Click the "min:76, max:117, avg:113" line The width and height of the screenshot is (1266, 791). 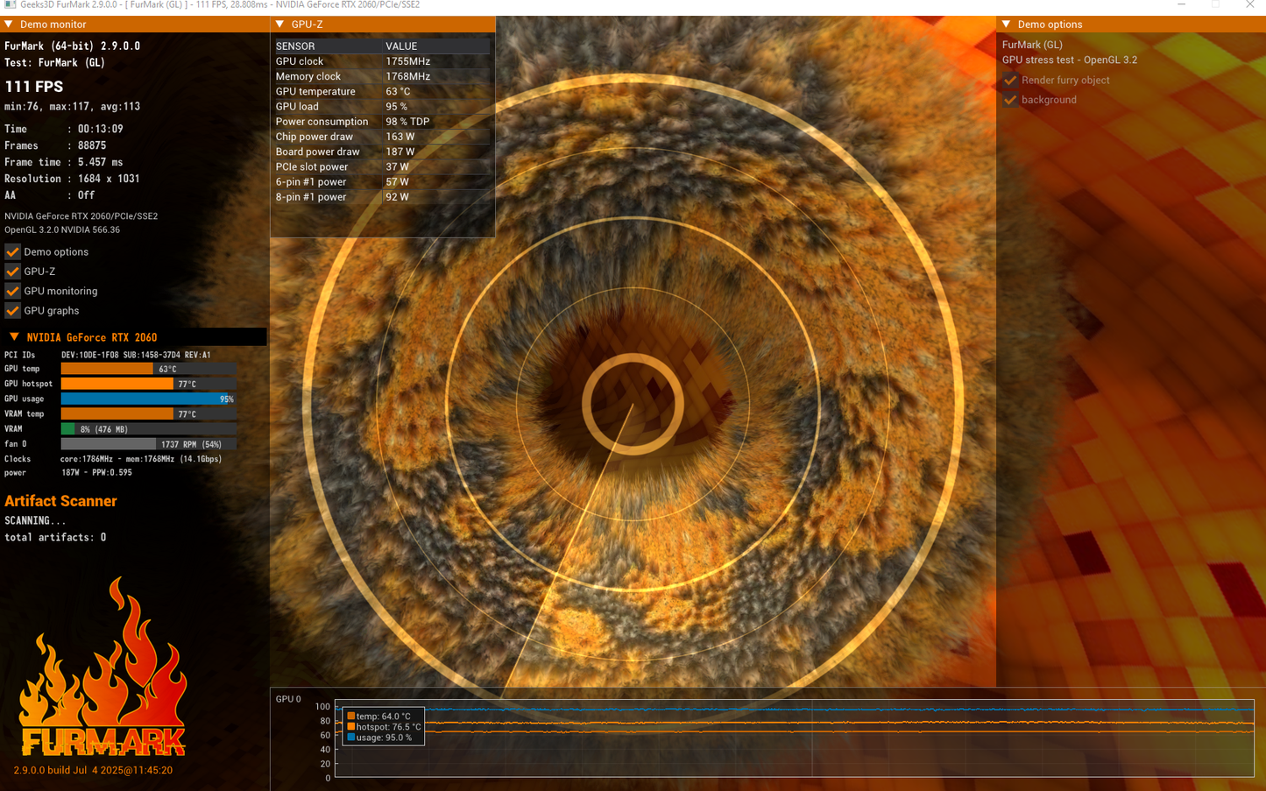pyautogui.click(x=73, y=107)
